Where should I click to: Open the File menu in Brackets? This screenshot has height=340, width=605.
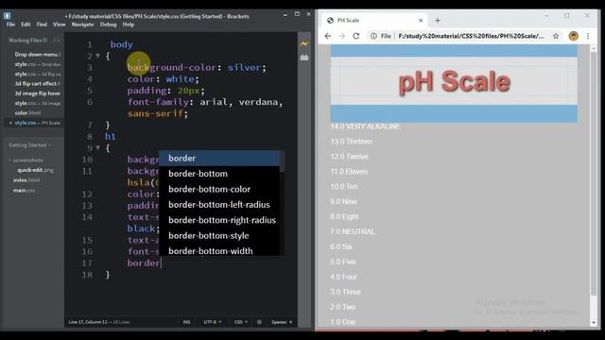(10, 25)
